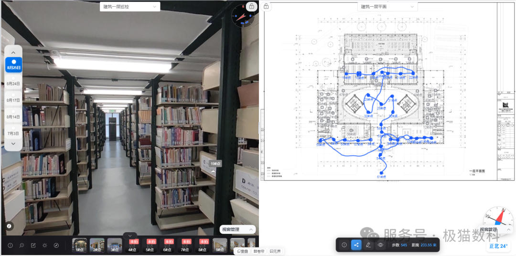Open the 3#点 thumbnail
Image resolution: width=516 pixels, height=256 pixels.
click(115, 245)
